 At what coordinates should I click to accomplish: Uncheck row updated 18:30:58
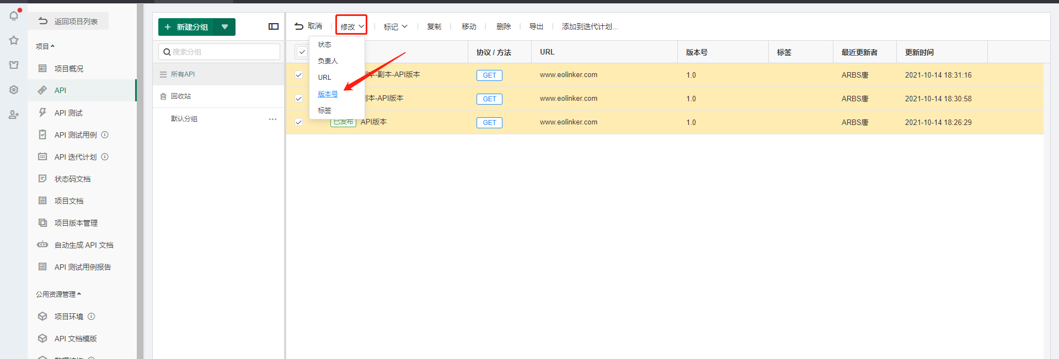point(298,99)
